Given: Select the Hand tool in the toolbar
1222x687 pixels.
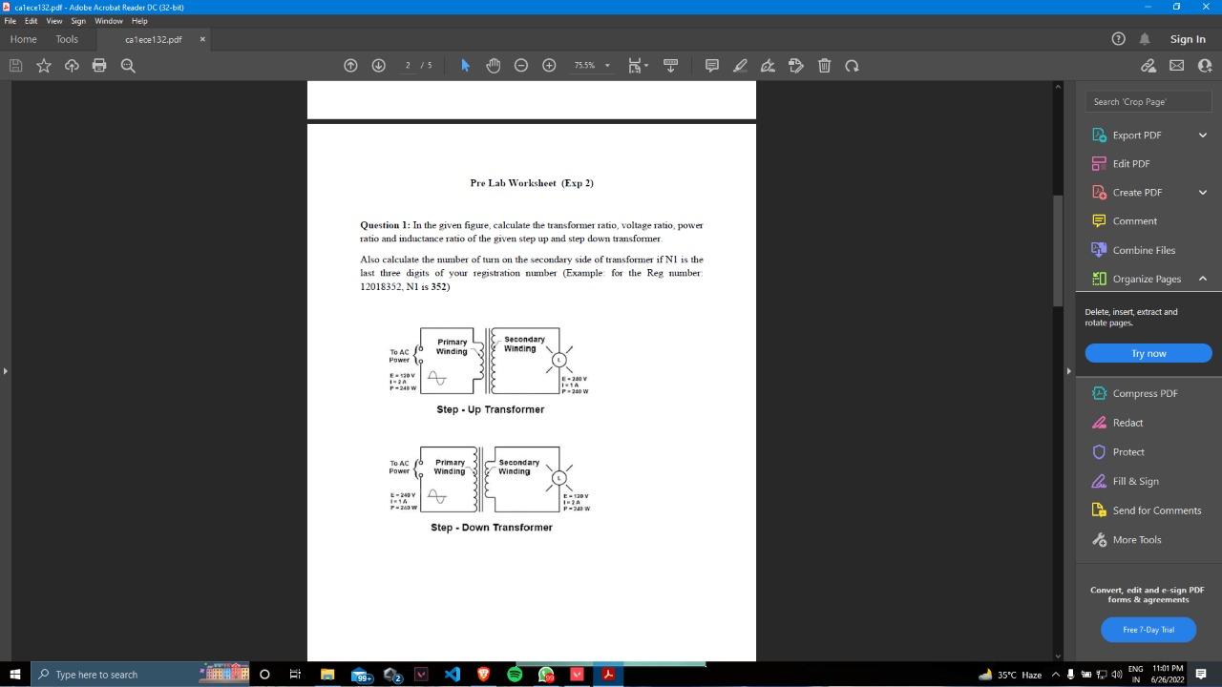Looking at the screenshot, I should [x=494, y=65].
